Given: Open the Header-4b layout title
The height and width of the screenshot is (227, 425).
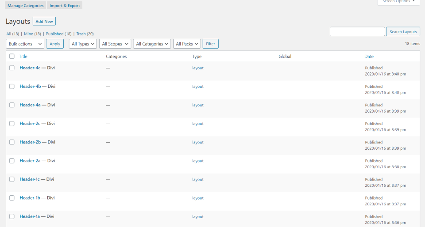Looking at the screenshot, I should 30,87.
